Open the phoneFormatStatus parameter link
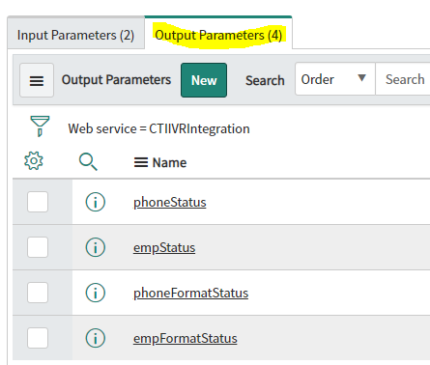Image resolution: width=430 pixels, height=365 pixels. click(190, 294)
